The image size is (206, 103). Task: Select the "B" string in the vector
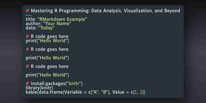coord(105,92)
